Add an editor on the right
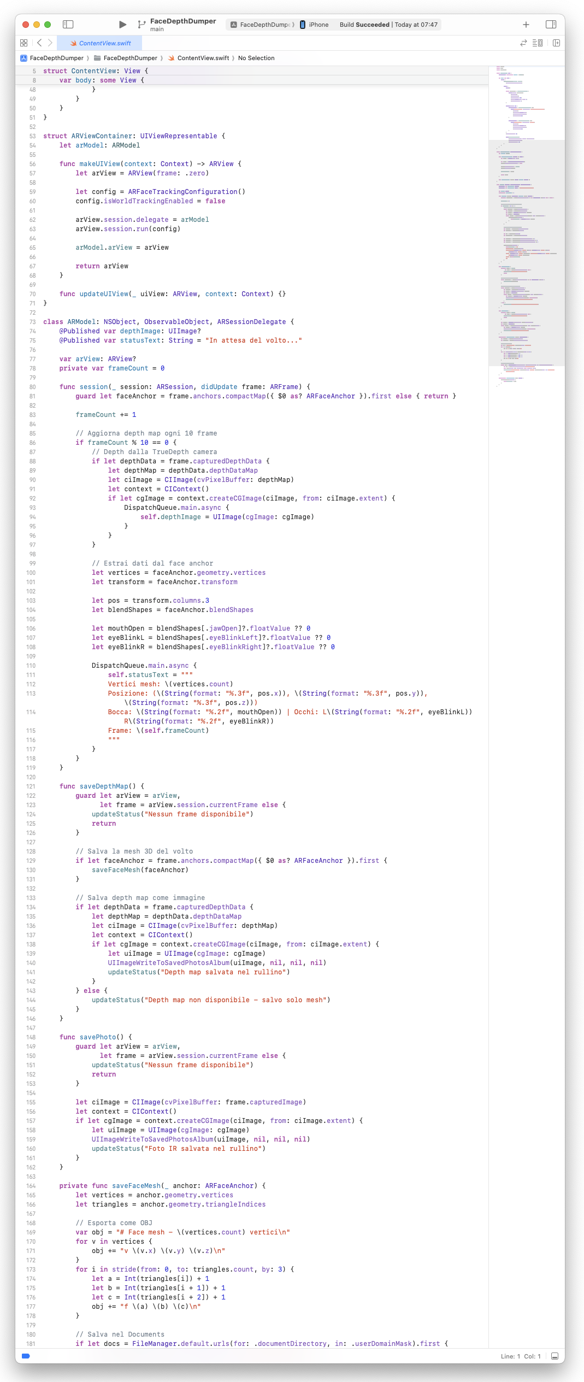The height and width of the screenshot is (1382, 584). [x=556, y=43]
